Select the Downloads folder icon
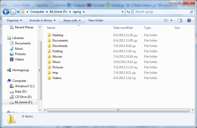 point(49,46)
